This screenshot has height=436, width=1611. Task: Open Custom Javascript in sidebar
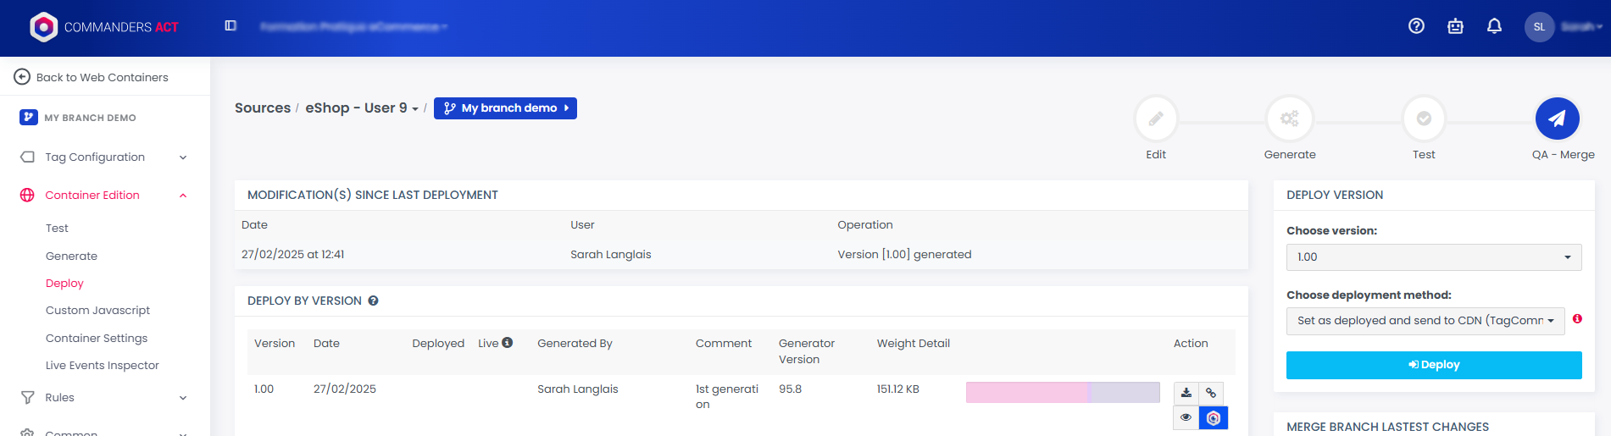[x=97, y=311]
